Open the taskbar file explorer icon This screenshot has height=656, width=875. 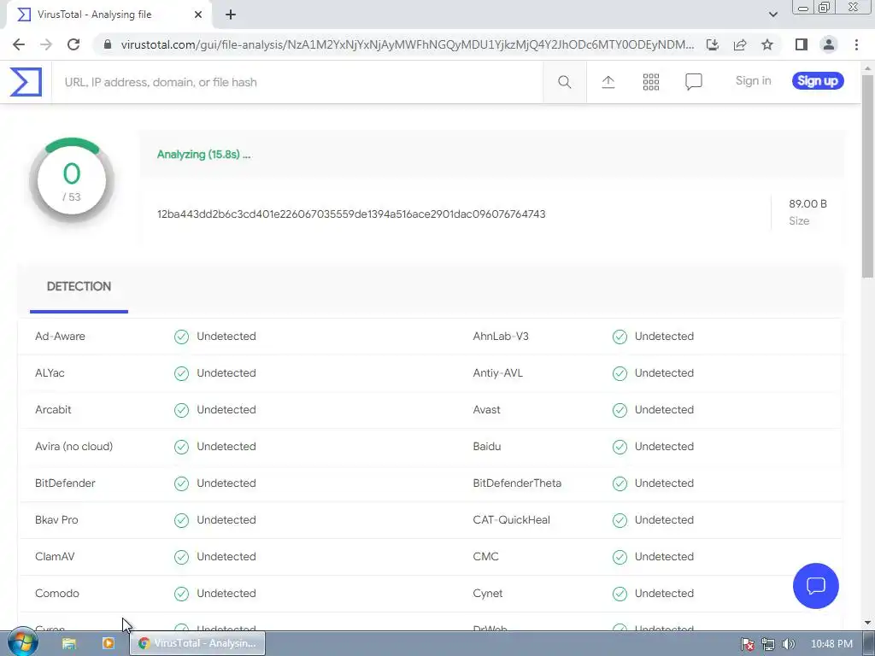click(x=69, y=644)
